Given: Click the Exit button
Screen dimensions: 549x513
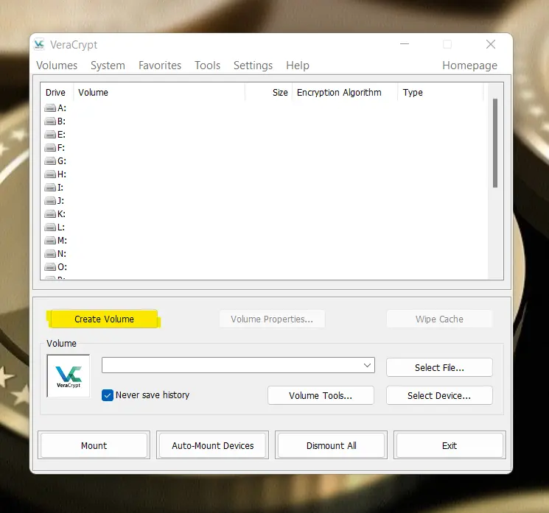Looking at the screenshot, I should point(450,445).
